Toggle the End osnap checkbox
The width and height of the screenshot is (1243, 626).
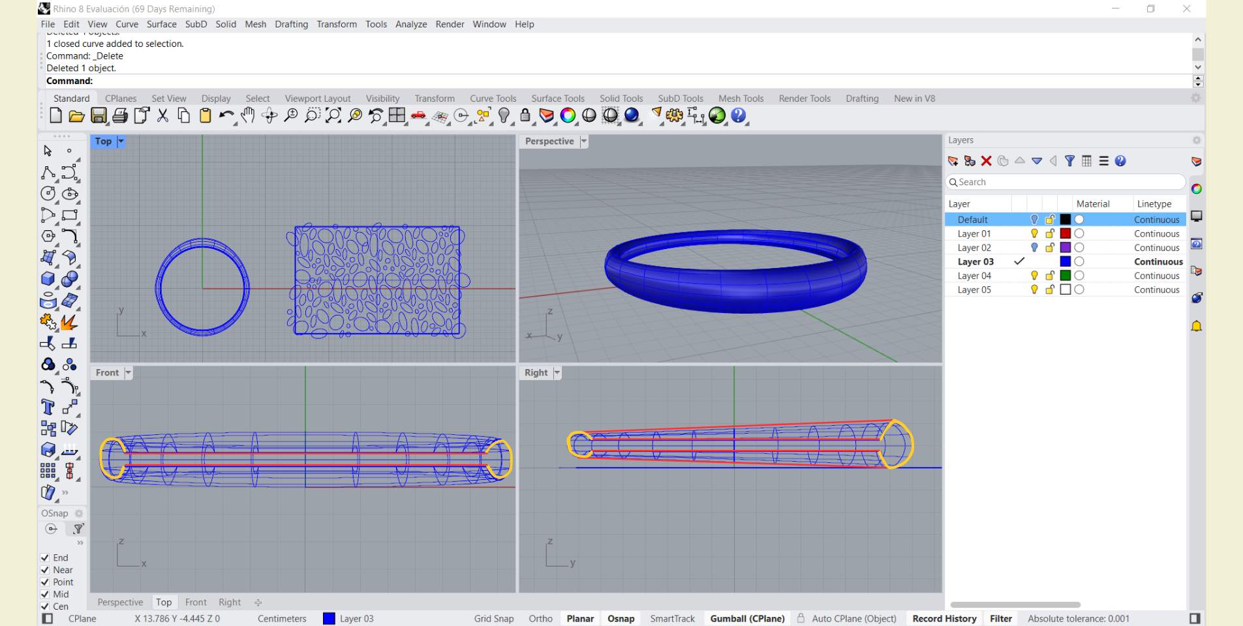click(x=45, y=558)
